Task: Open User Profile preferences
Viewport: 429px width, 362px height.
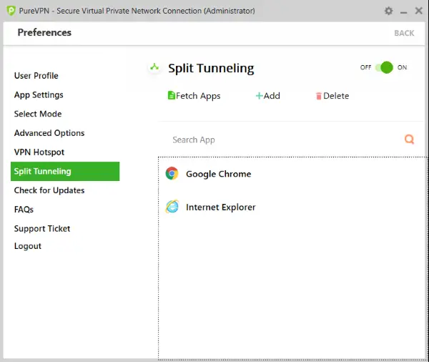Action: (x=36, y=76)
